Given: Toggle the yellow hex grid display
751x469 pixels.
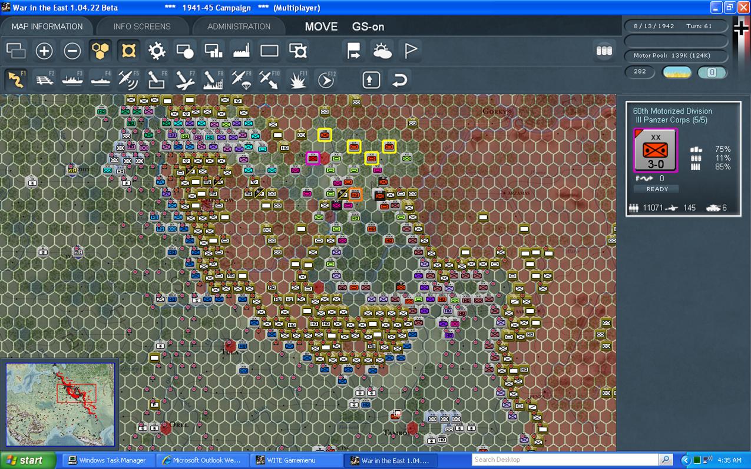Looking at the screenshot, I should [x=101, y=51].
